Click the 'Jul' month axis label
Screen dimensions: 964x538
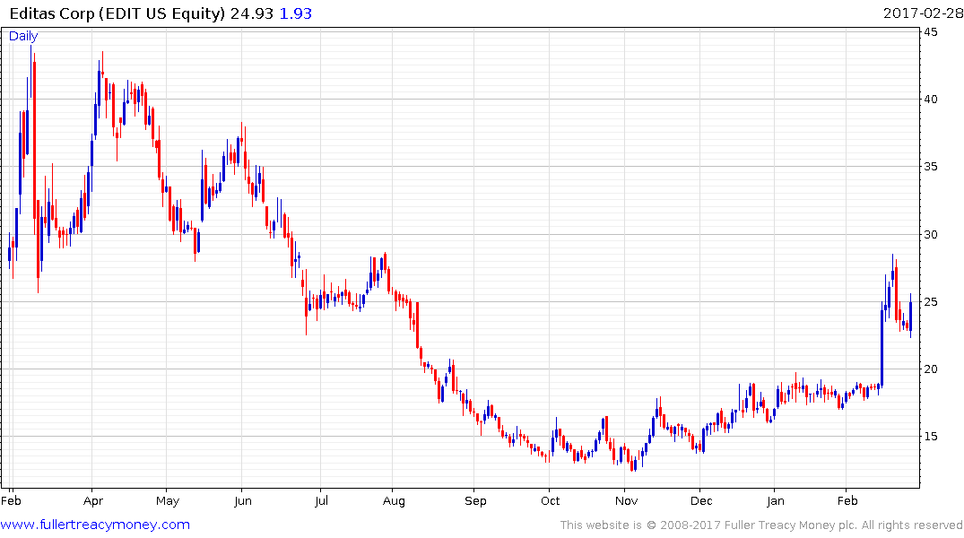point(321,501)
